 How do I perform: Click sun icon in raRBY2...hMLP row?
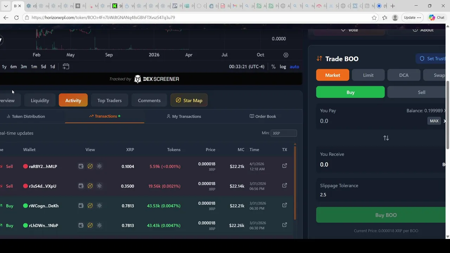click(99, 166)
